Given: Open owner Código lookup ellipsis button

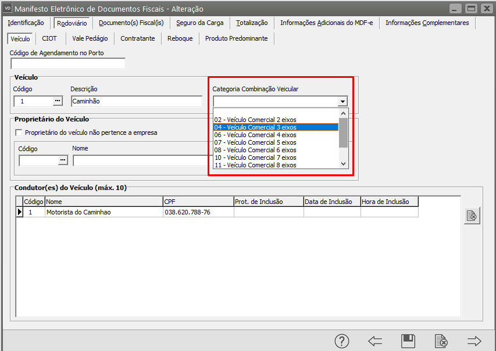Looking at the screenshot, I should [63, 160].
